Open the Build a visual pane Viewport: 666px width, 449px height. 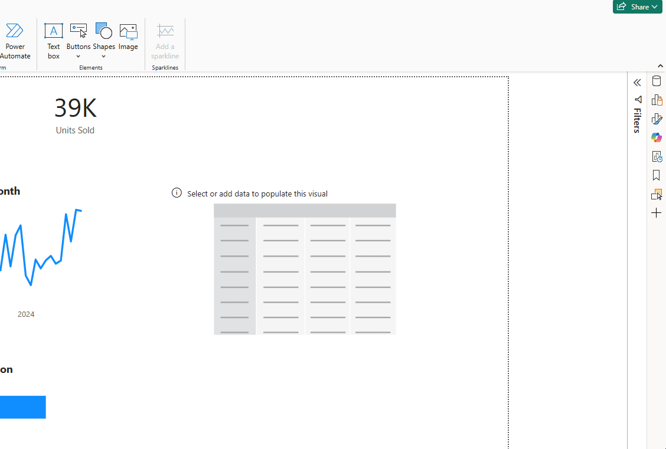click(x=656, y=100)
